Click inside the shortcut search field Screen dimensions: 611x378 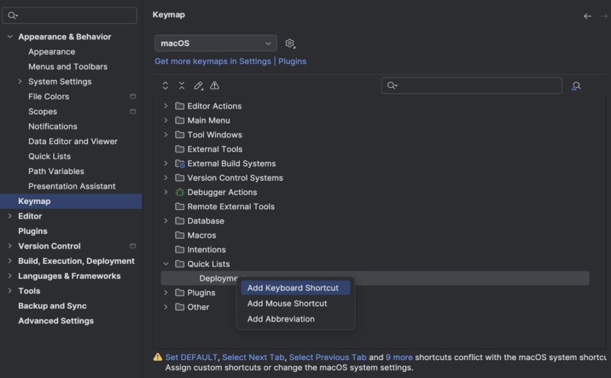(x=471, y=86)
